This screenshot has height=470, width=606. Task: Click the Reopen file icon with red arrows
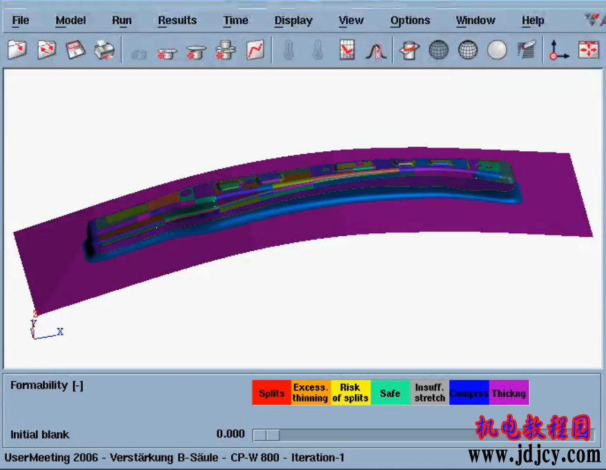[46, 50]
